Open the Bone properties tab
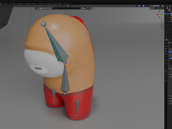Viewport: 172px width, 129px height. point(166,74)
